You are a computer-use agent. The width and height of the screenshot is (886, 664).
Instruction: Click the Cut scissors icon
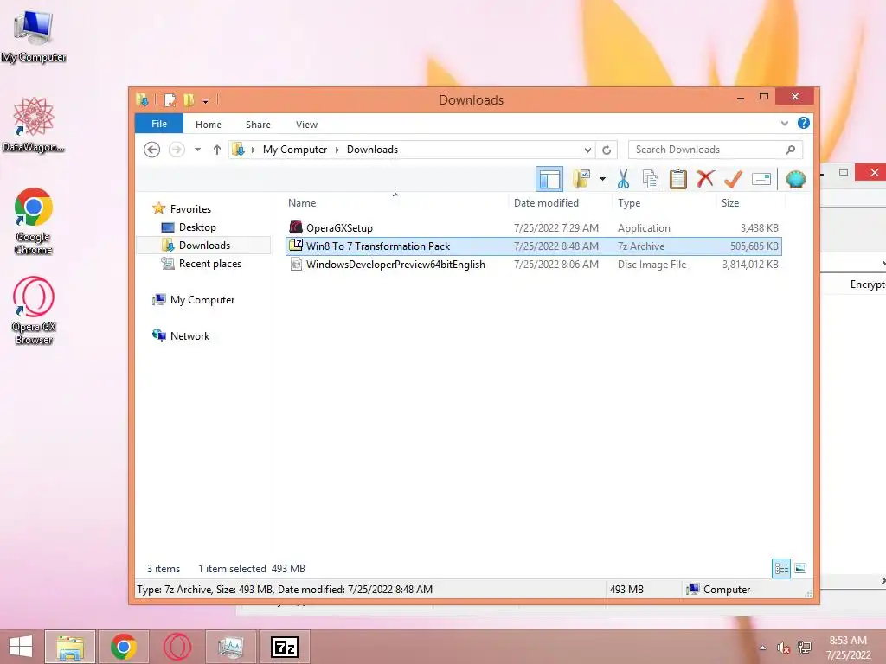pos(623,180)
